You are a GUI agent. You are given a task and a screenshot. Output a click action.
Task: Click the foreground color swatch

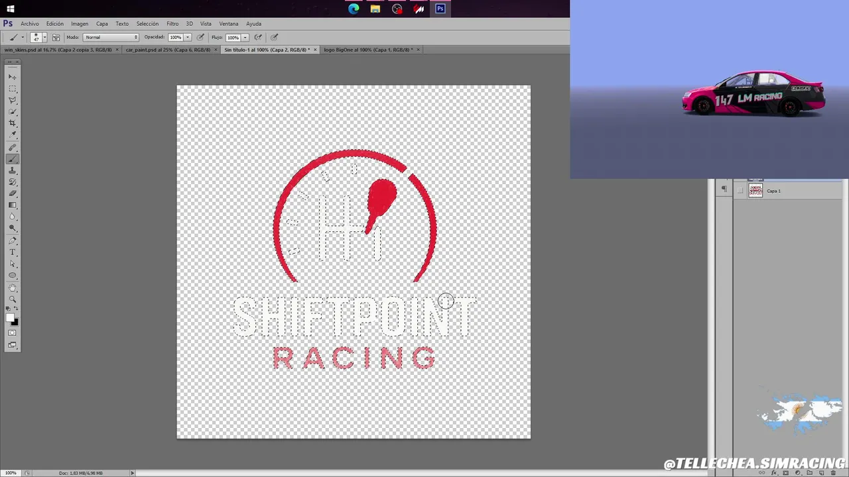click(x=10, y=319)
